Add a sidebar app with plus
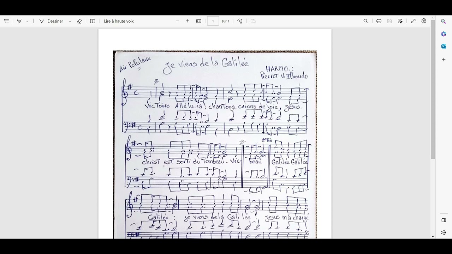452x254 pixels. pos(444,60)
